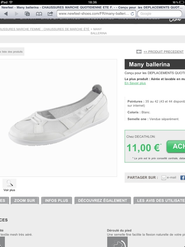Click the previous product arrow icon
This screenshot has width=185, height=247.
[139, 52]
